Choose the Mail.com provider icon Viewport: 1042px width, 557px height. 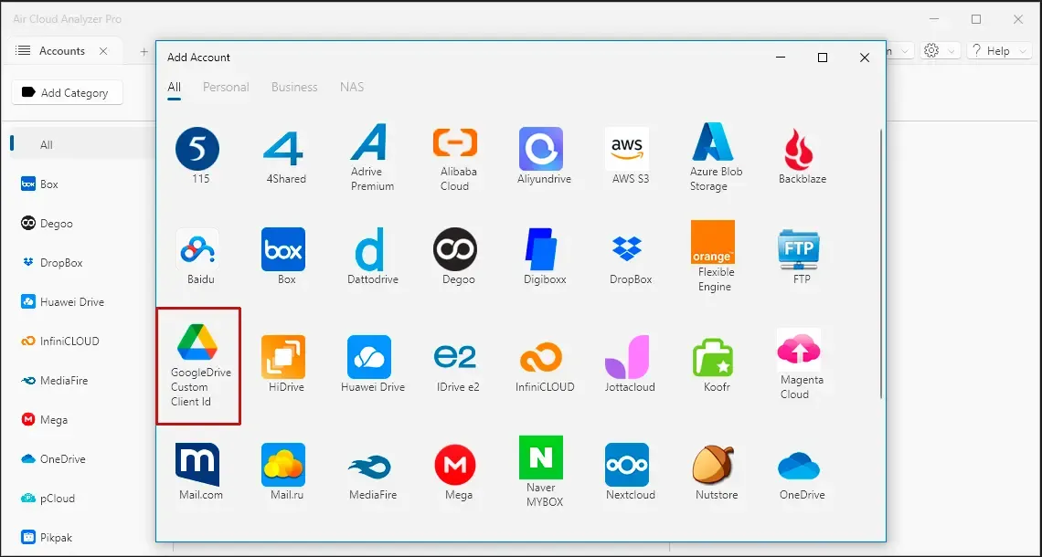197,465
